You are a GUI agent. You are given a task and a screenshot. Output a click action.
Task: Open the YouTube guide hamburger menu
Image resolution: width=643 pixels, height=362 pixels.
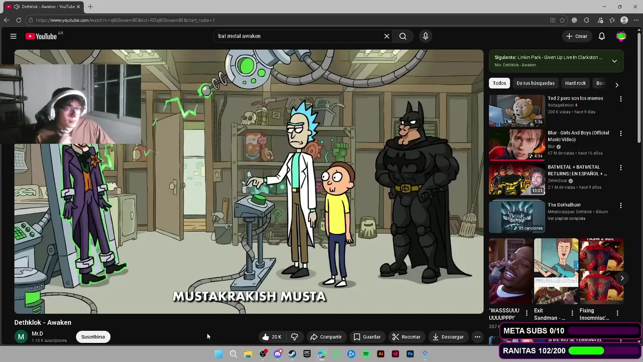point(14,36)
